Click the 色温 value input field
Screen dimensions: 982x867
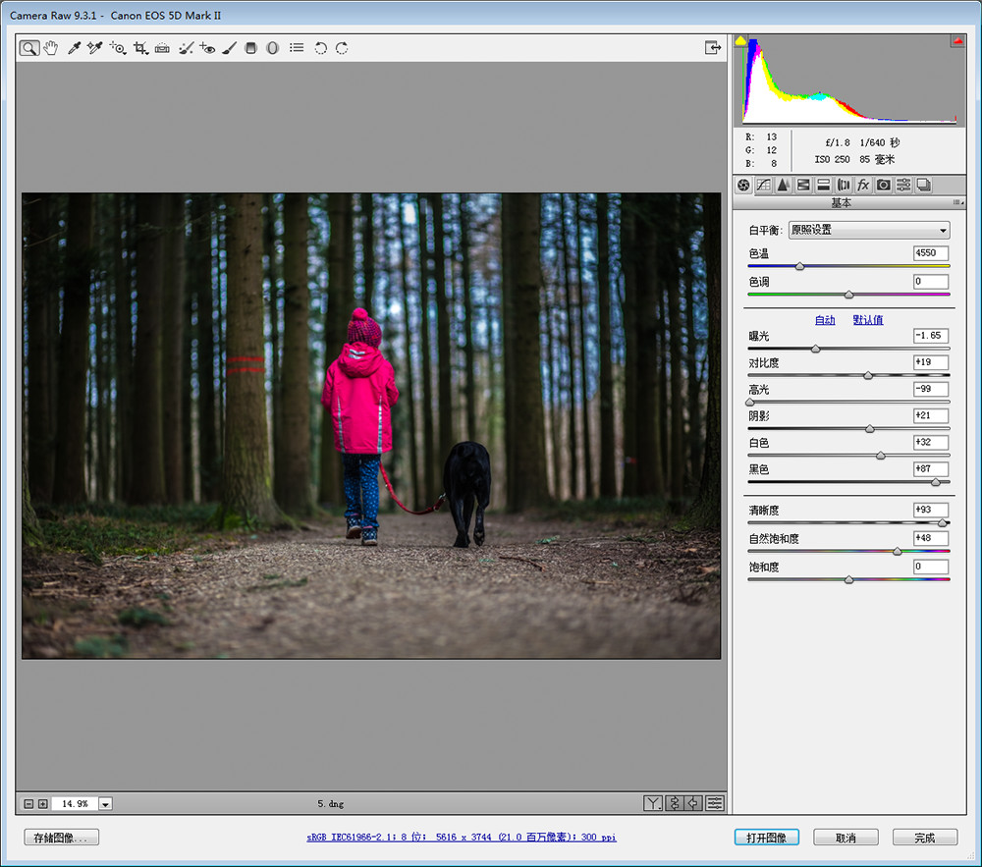pos(930,253)
